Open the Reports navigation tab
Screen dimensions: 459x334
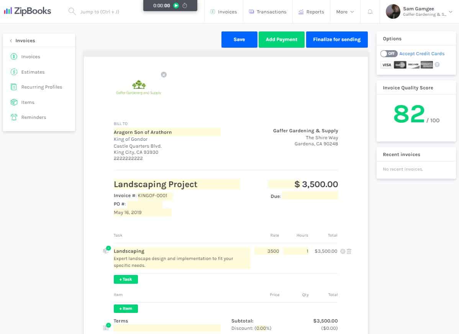pyautogui.click(x=311, y=12)
